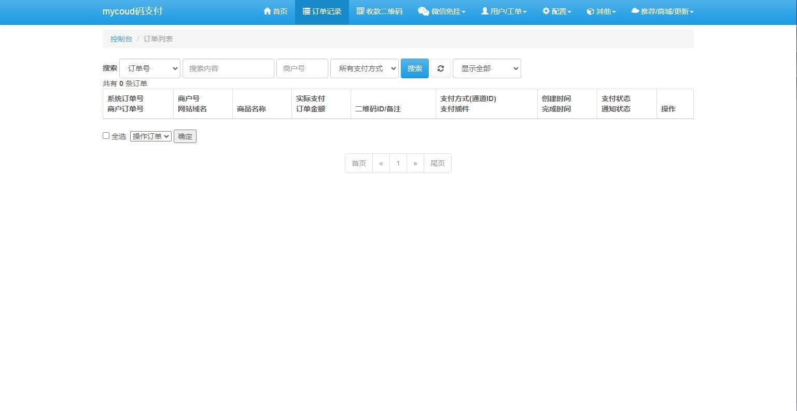The image size is (797, 411).
Task: Click the refresh icon button
Action: [441, 68]
